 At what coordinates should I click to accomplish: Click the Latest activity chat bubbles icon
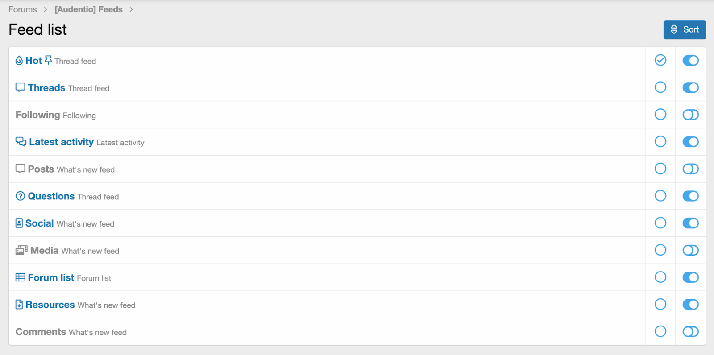[21, 142]
